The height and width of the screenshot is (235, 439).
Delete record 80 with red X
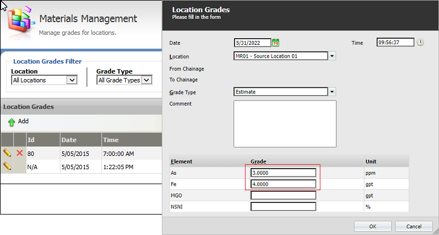pos(19,153)
